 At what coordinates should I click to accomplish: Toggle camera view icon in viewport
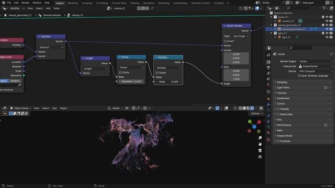click(x=260, y=150)
